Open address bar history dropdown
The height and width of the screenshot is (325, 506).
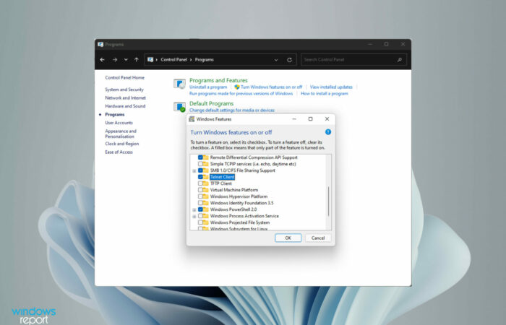(276, 60)
